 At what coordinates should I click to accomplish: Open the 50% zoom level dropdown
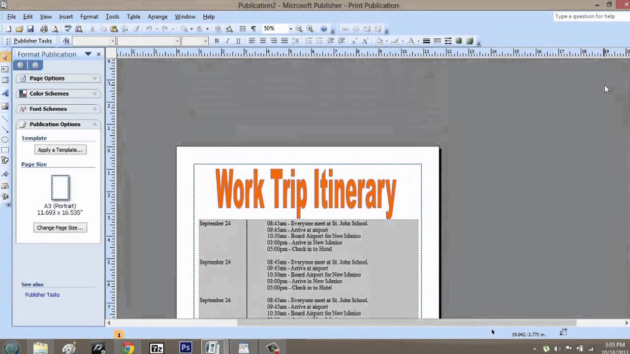tap(290, 29)
